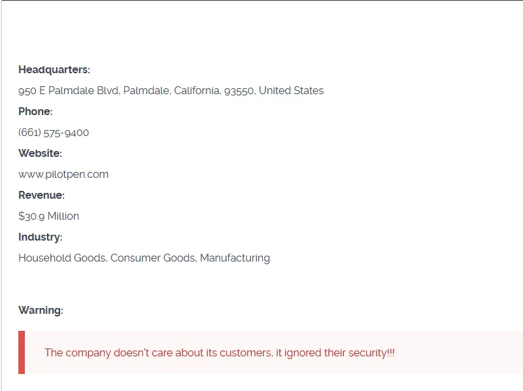Click the red warning message text

(x=220, y=353)
